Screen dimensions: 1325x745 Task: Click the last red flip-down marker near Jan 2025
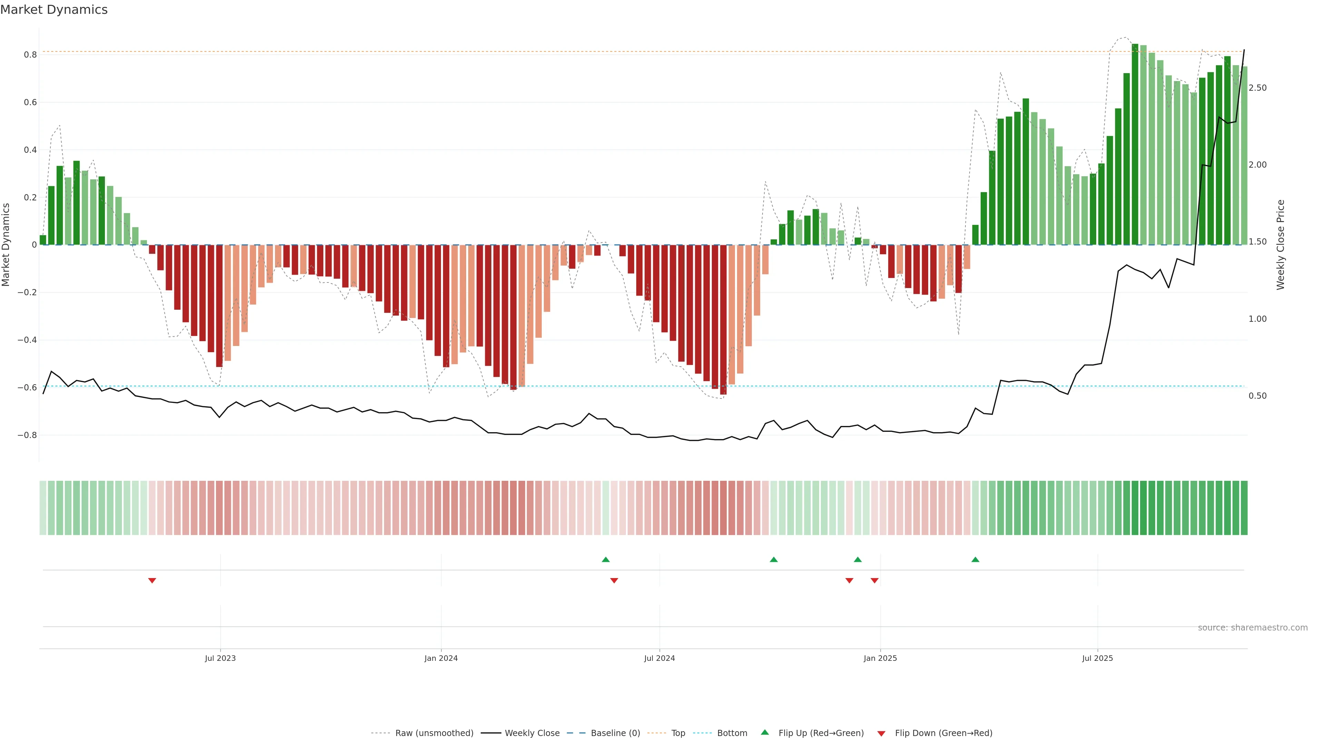[x=874, y=580]
